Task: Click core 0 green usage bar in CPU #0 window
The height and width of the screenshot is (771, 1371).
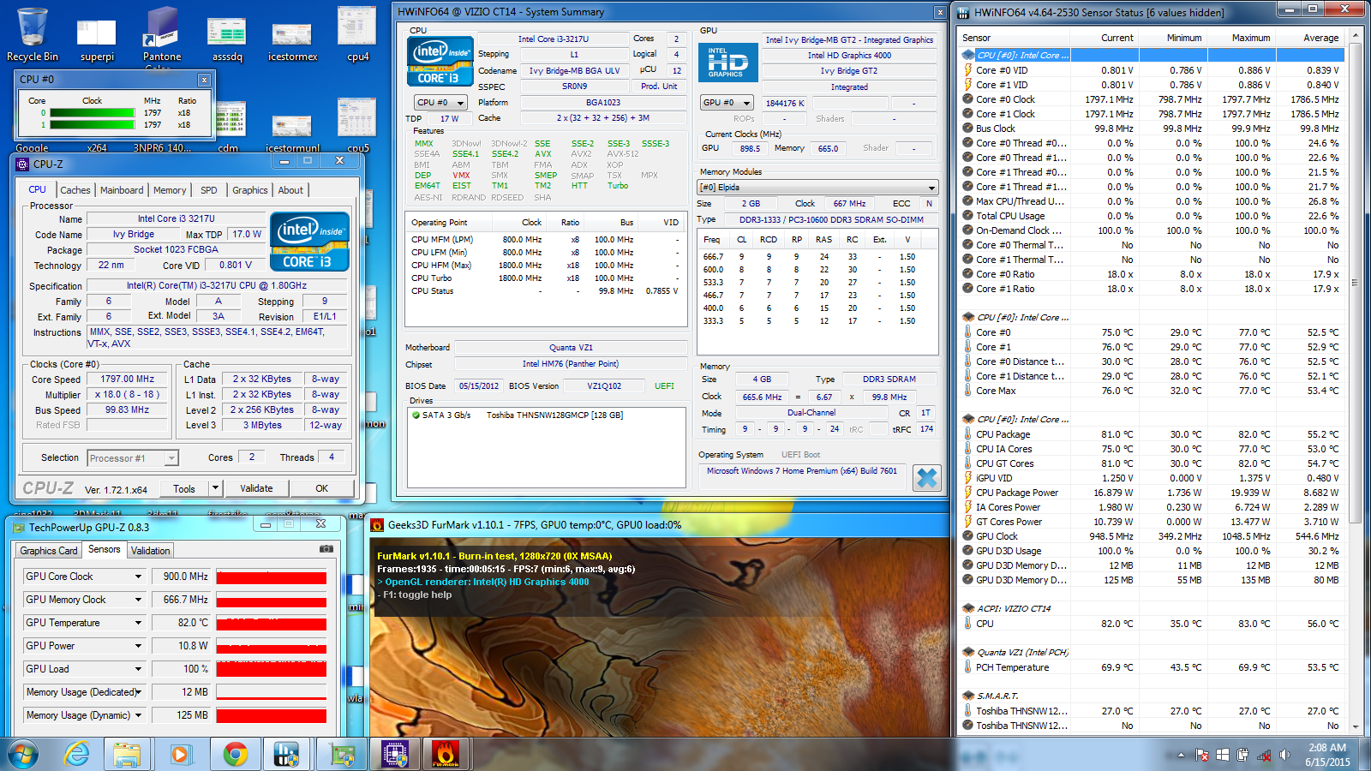Action: tap(93, 112)
